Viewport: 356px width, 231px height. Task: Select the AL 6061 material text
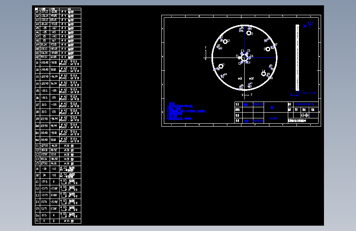coord(273,118)
